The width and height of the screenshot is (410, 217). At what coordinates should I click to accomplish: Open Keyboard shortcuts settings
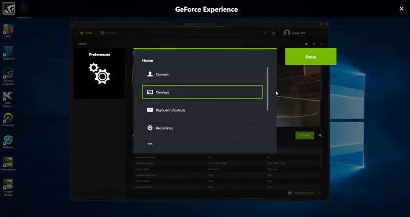[202, 110]
